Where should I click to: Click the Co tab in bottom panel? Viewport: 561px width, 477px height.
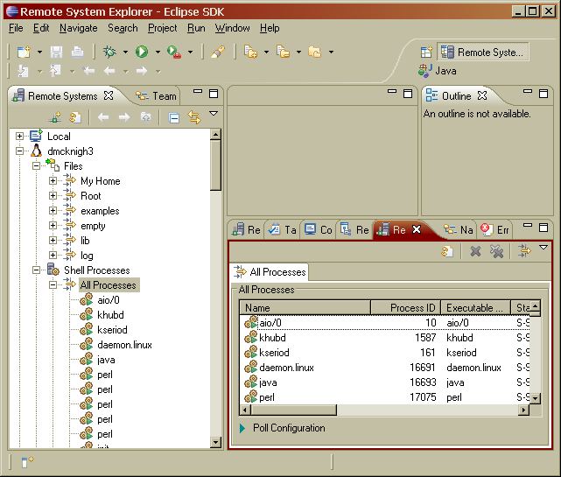(318, 229)
